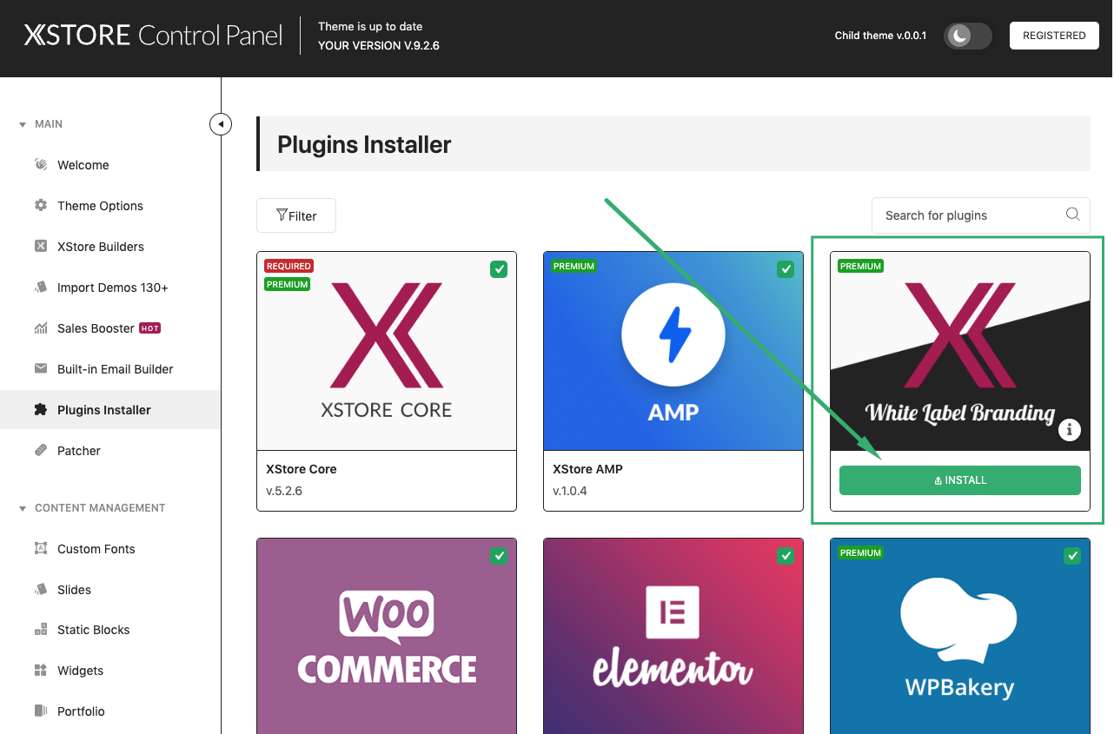Open the Widgets link
Viewport: 1114px width, 734px height.
(x=80, y=671)
